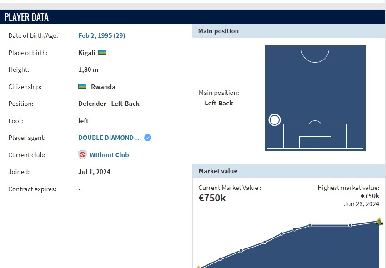Click the Without Club crest icon
The width and height of the screenshot is (386, 268).
coord(82,155)
